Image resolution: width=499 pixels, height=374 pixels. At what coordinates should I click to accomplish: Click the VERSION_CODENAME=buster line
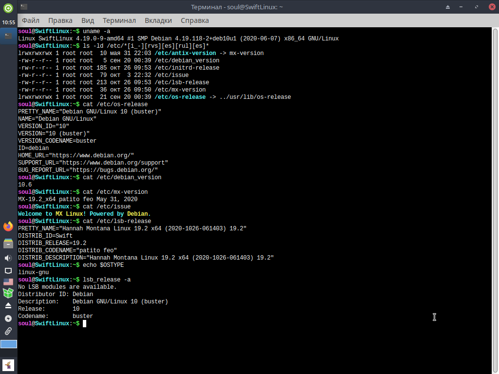(58, 141)
